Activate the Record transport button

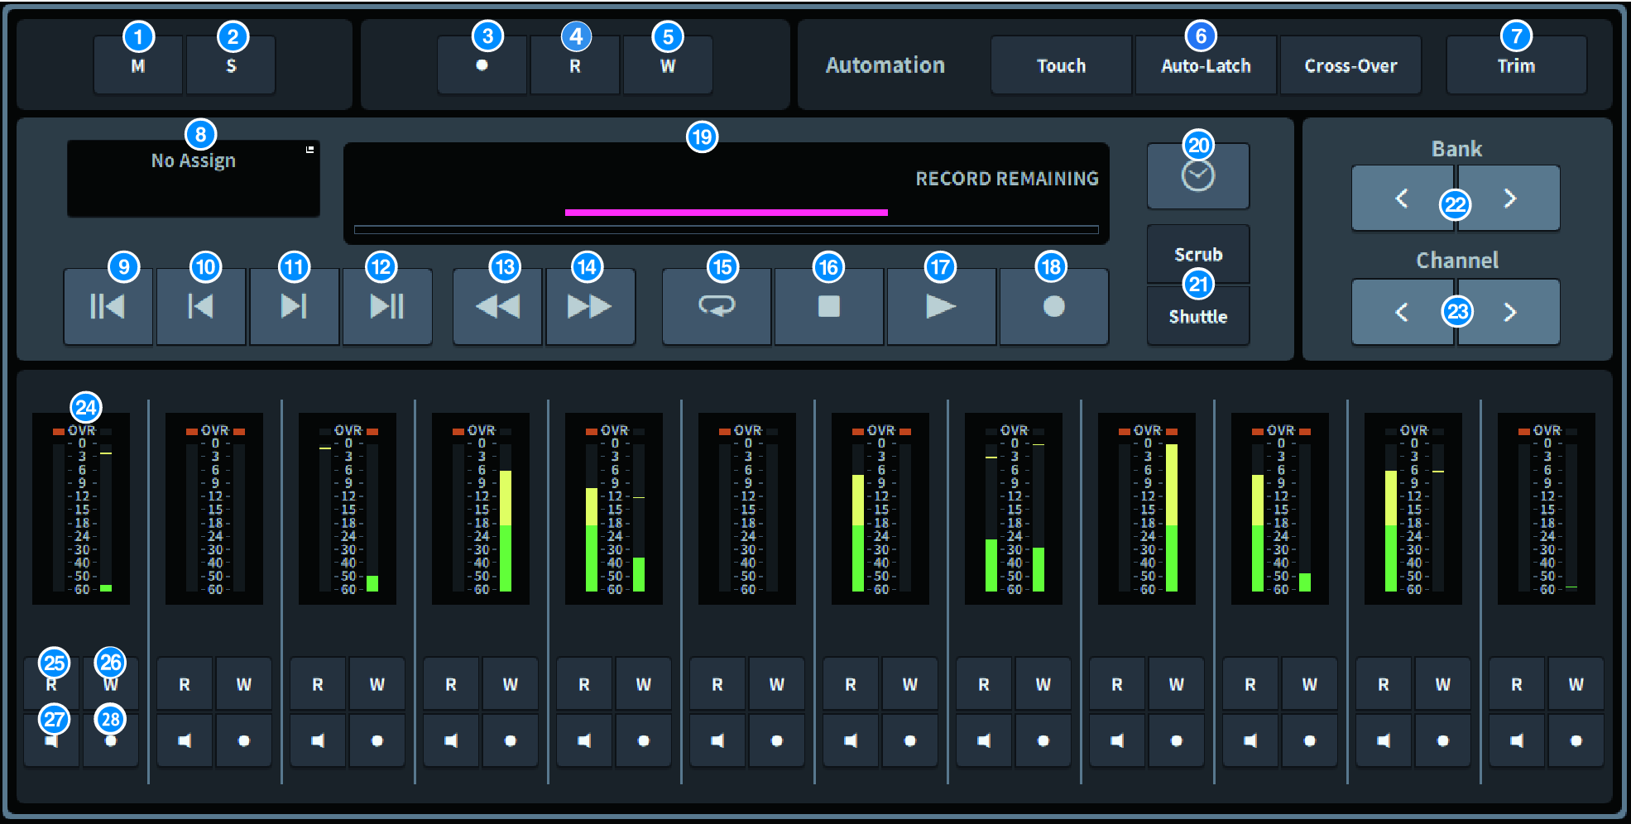1054,307
